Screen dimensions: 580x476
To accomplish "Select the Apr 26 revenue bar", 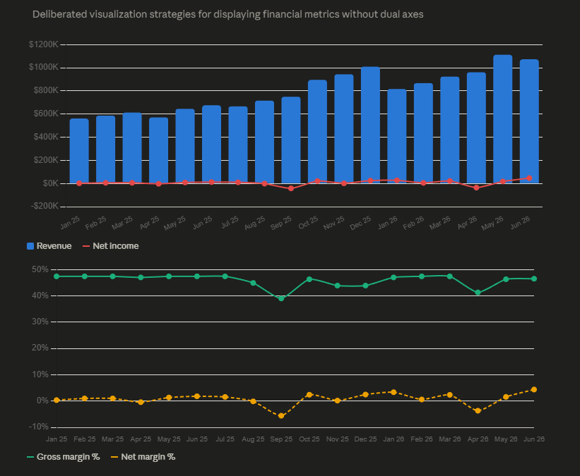I will pos(476,128).
